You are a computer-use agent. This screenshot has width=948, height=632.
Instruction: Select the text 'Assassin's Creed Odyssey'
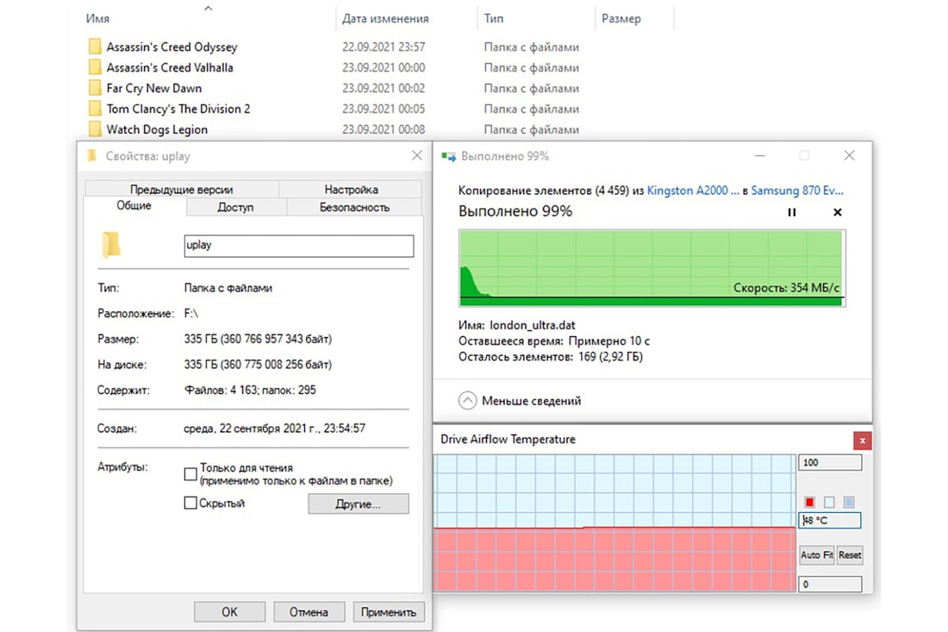pyautogui.click(x=172, y=47)
